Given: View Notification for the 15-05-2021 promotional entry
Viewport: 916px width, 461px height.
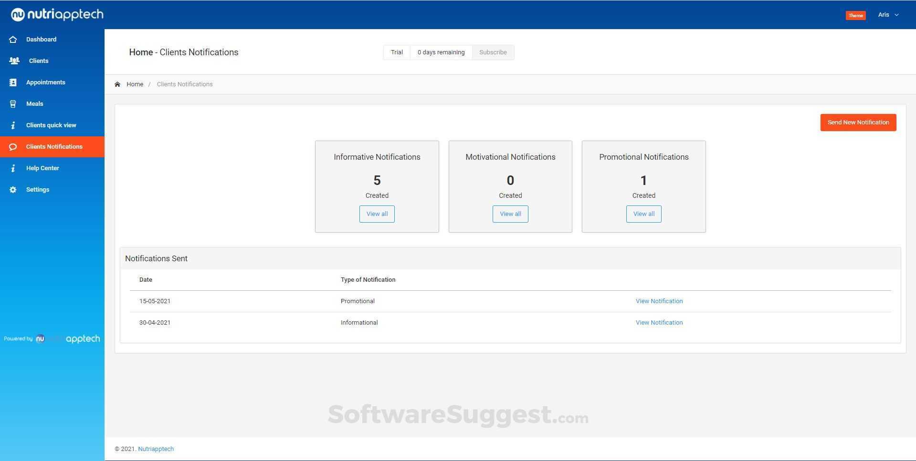Looking at the screenshot, I should pyautogui.click(x=659, y=301).
